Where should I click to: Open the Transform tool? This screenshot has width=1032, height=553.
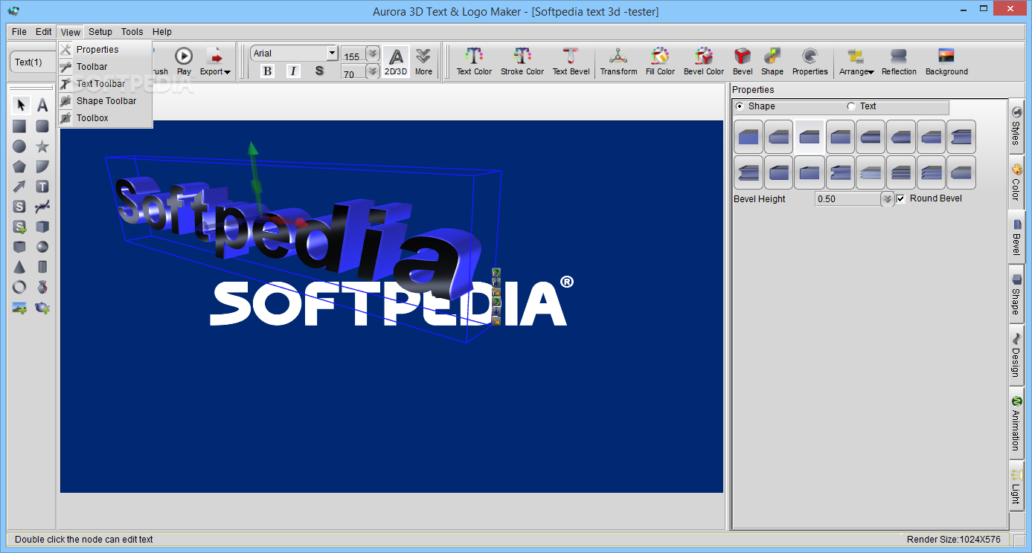point(619,61)
